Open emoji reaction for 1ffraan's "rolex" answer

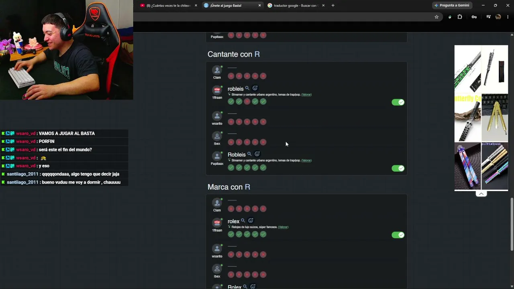(251, 221)
